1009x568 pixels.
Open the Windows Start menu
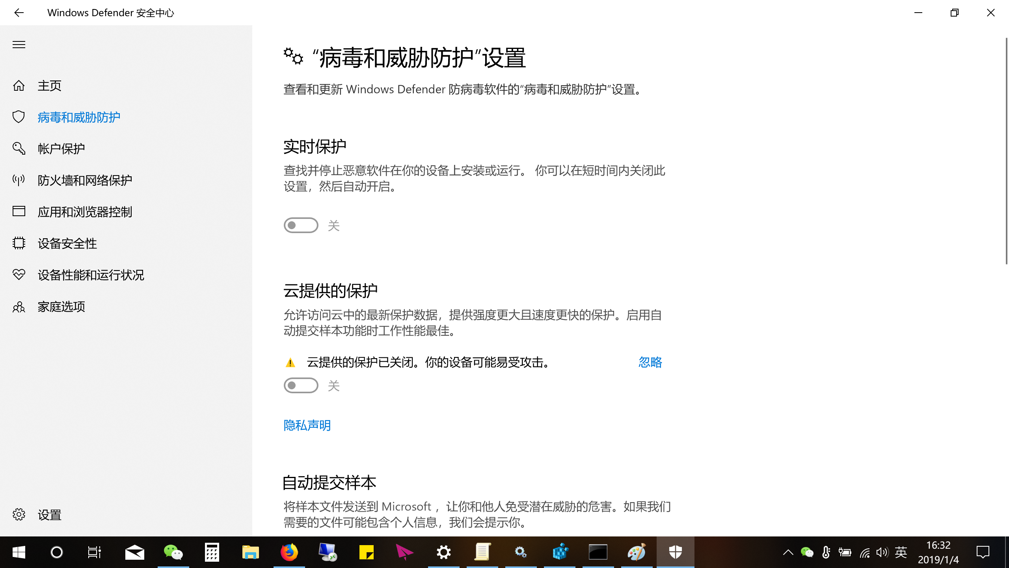[x=19, y=552]
